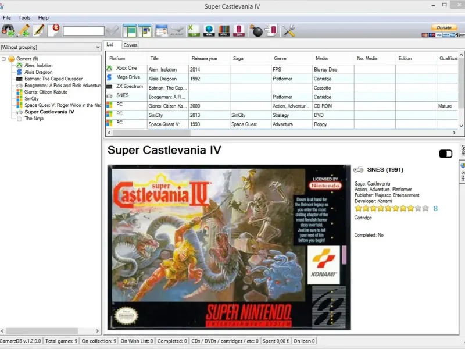Click the bomb icon in toolbar
Viewport: 465px width, 349px height.
click(256, 31)
